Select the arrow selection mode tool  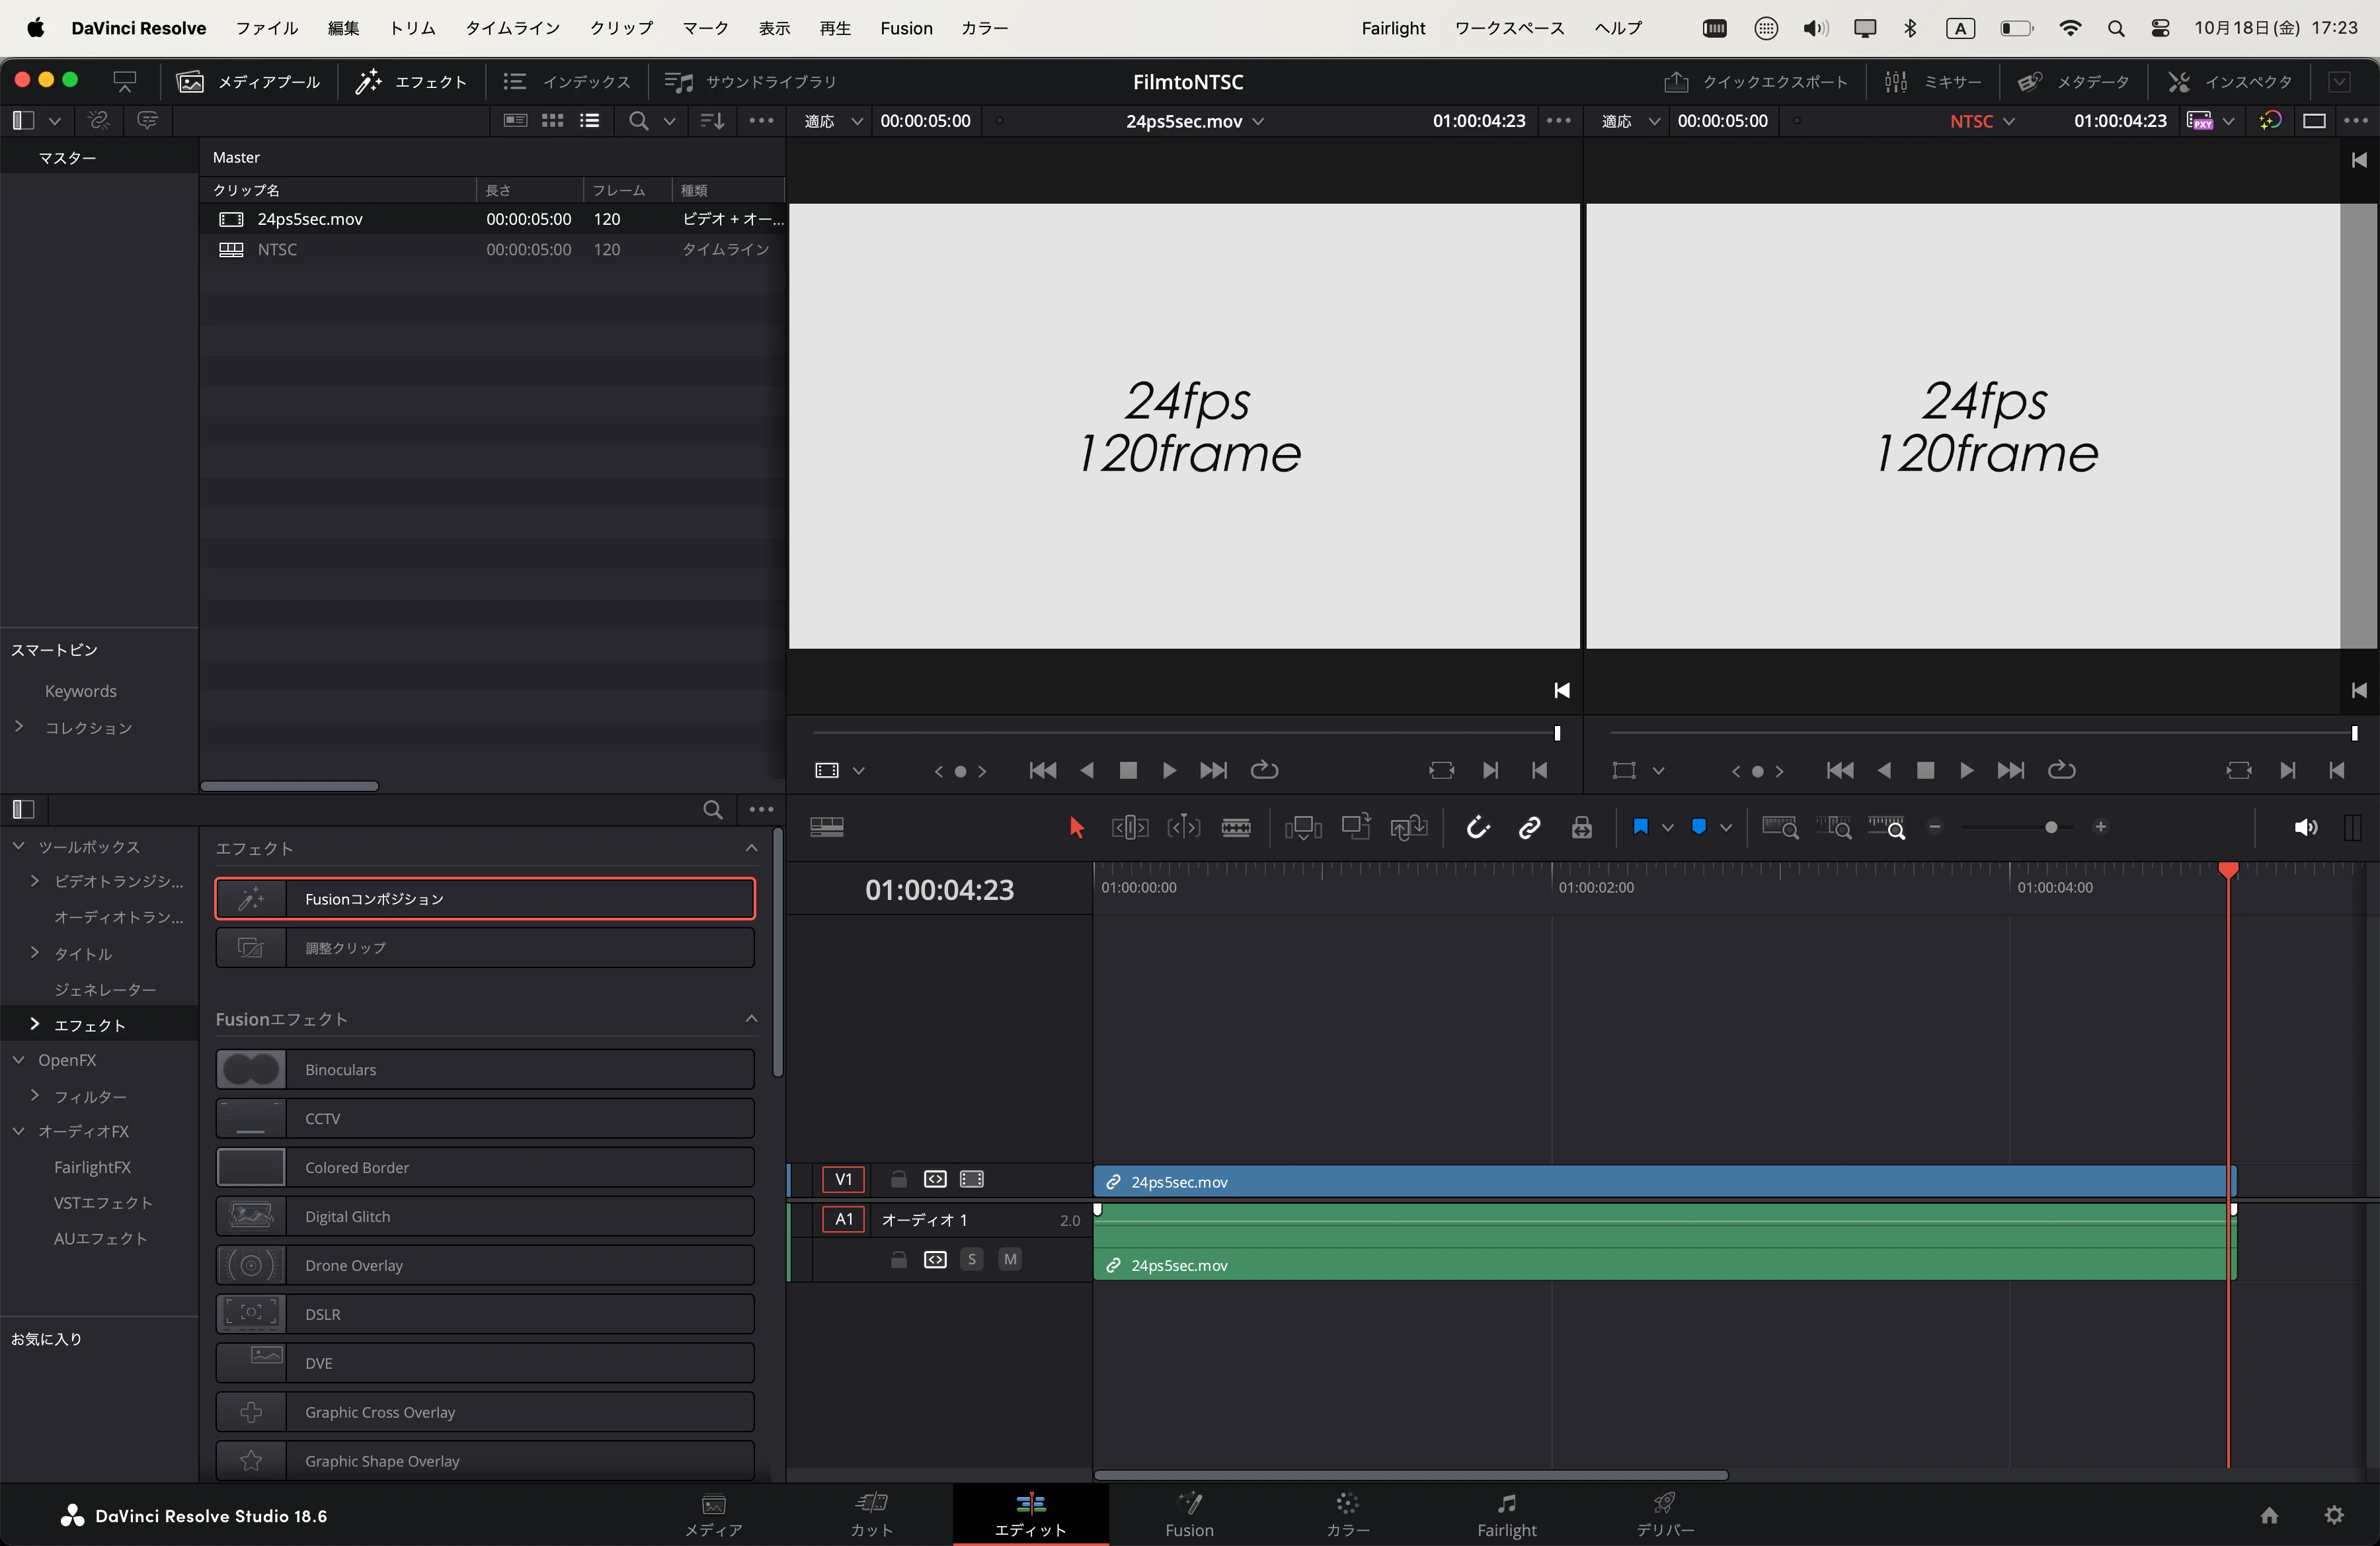[1076, 828]
